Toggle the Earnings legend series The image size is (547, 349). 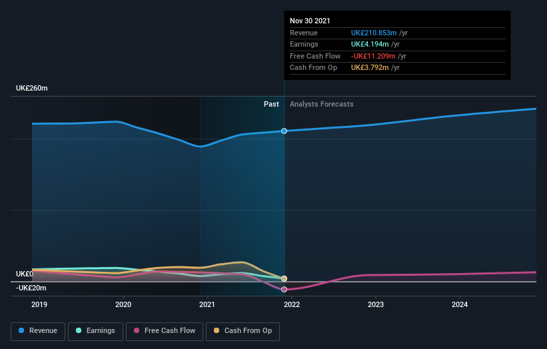(95, 331)
